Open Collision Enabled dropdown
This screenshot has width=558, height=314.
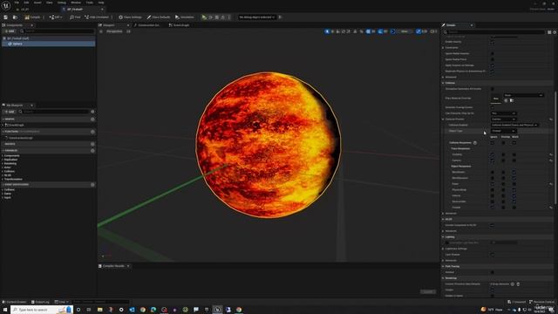pos(514,125)
